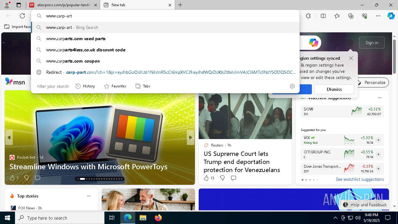Open the DOW stock row
This screenshot has width=398, height=224.
pos(342,111)
